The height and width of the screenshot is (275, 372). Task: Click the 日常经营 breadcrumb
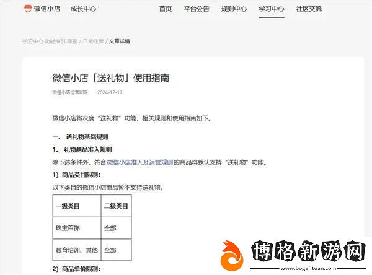(93, 41)
